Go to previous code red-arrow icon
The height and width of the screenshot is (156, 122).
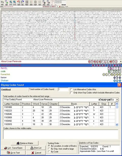click(x=19, y=3)
